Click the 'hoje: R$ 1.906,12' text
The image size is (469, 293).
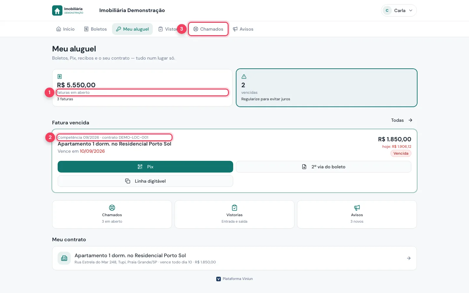pos(397,146)
